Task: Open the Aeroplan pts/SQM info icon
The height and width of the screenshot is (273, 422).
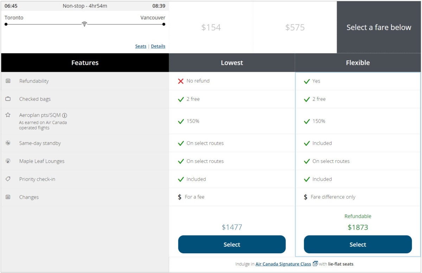Action: [x=65, y=115]
